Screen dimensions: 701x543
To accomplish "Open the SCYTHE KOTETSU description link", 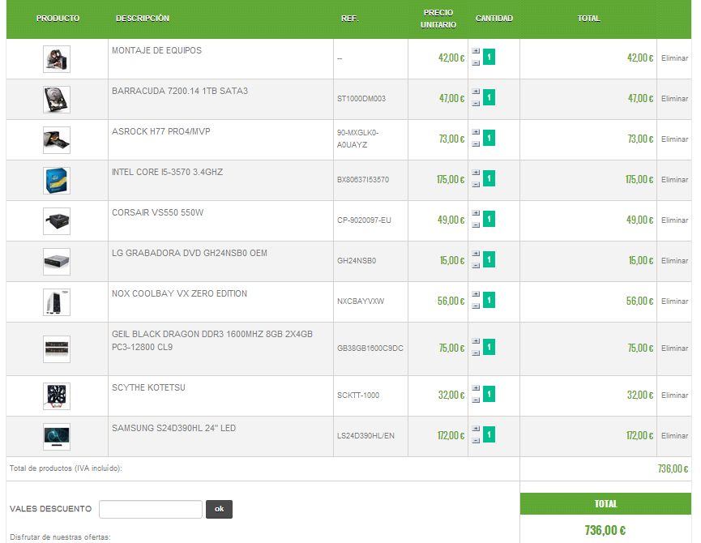I will pos(148,388).
